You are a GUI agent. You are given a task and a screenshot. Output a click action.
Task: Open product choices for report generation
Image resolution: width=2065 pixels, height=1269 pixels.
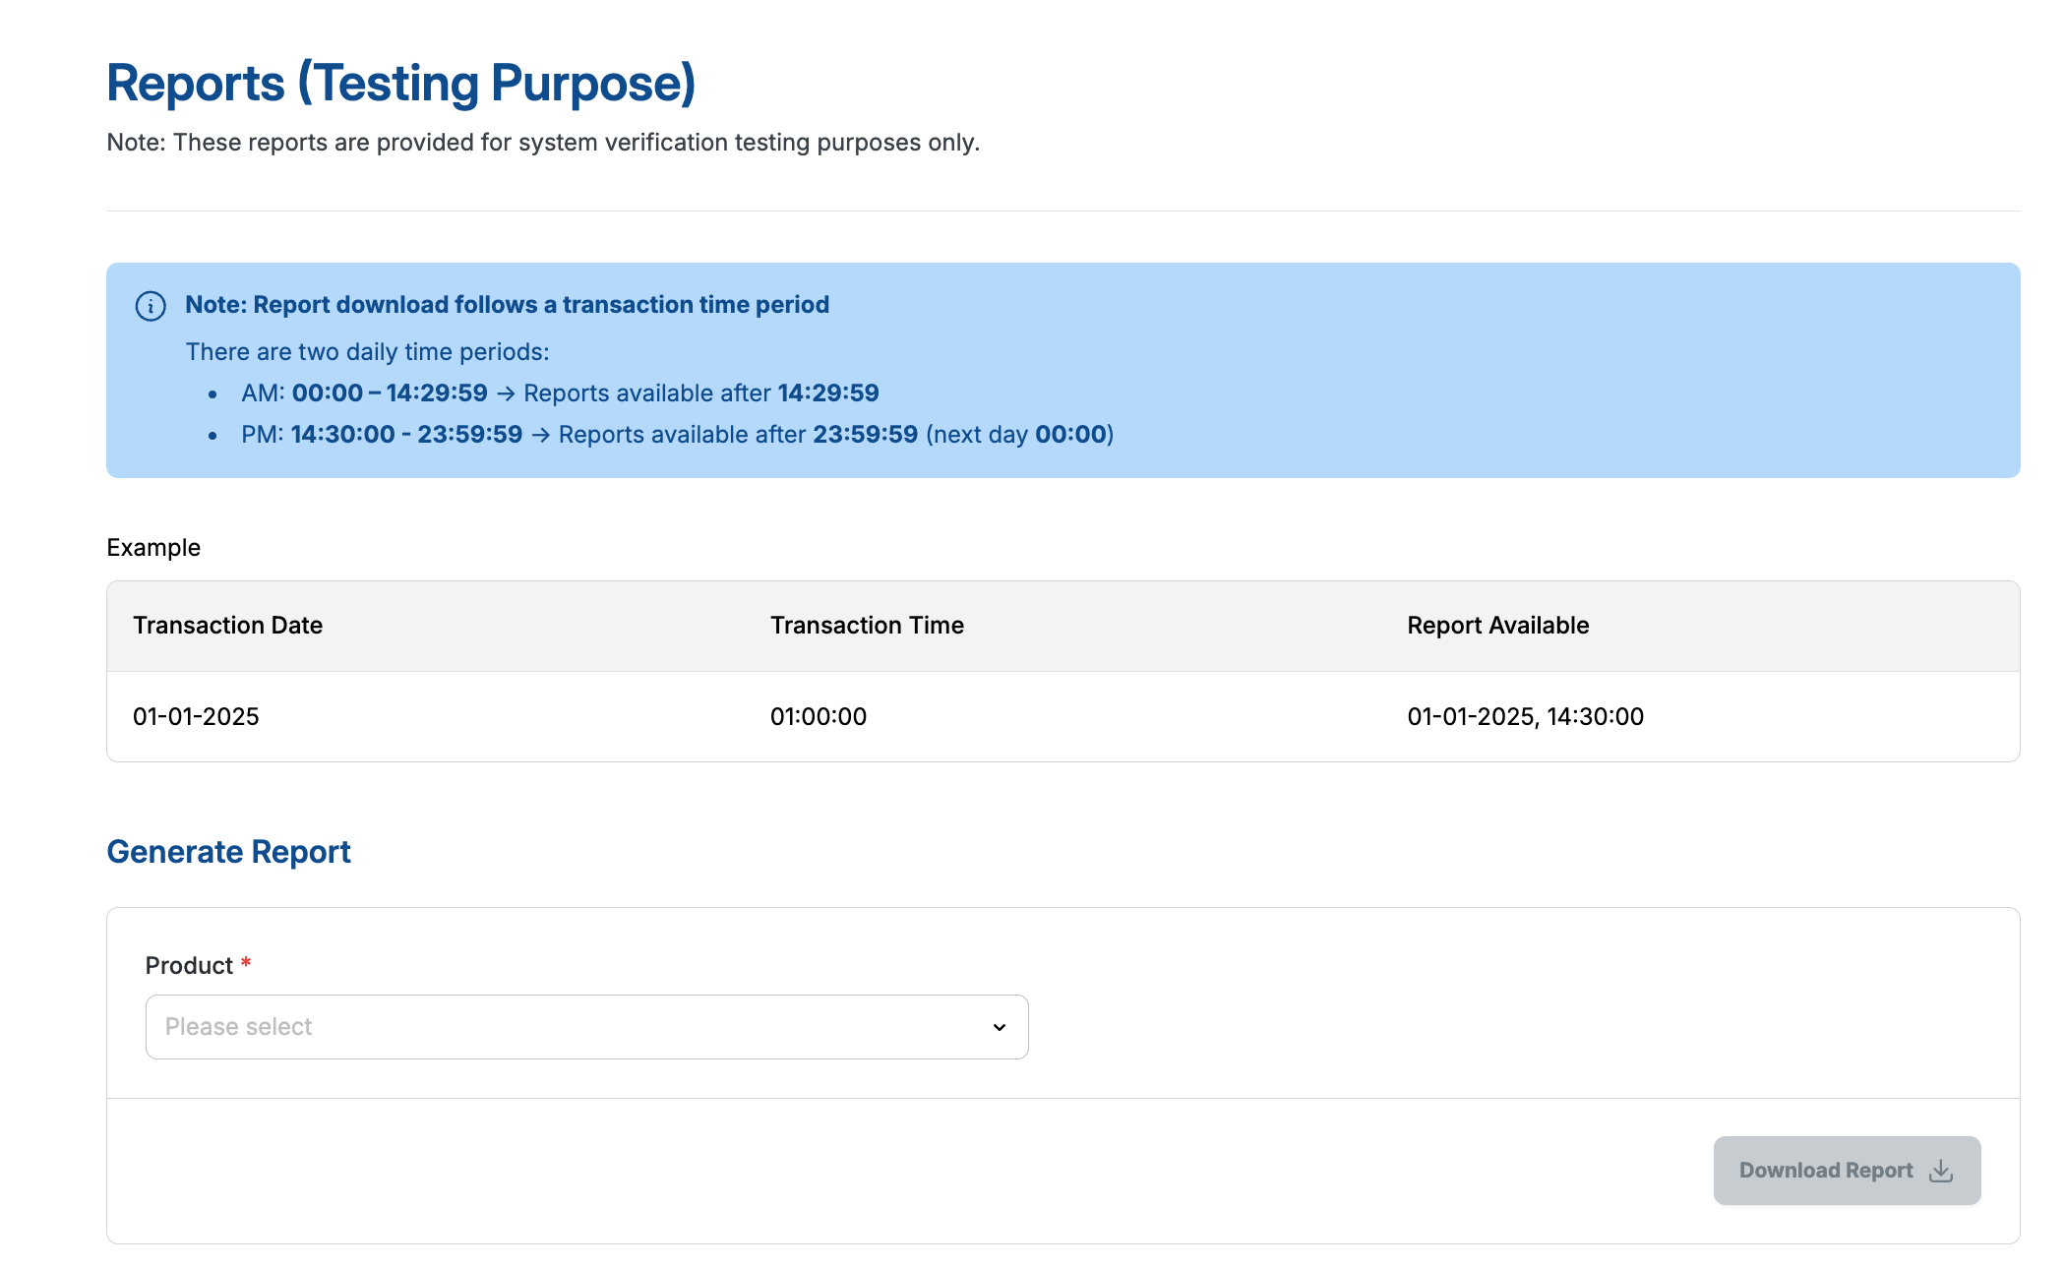(x=586, y=1027)
